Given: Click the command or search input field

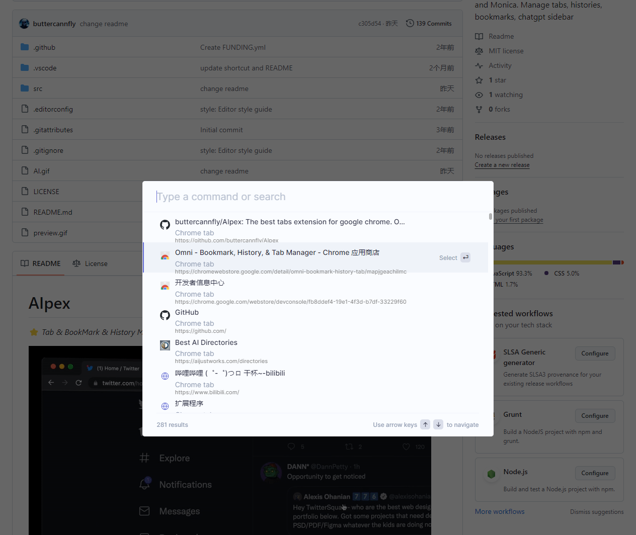Looking at the screenshot, I should click(317, 197).
